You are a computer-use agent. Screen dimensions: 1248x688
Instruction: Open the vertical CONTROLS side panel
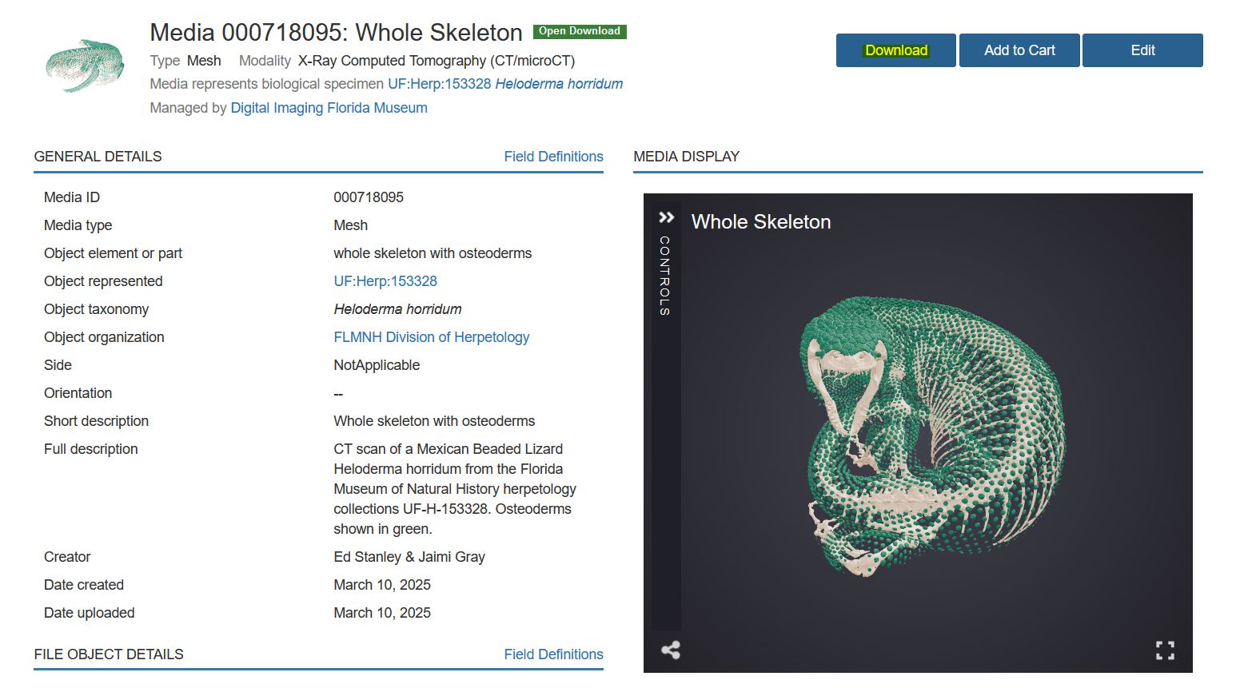point(665,276)
